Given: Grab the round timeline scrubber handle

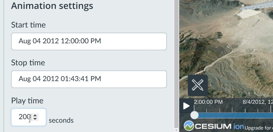Looking at the screenshot, I should (x=194, y=115).
